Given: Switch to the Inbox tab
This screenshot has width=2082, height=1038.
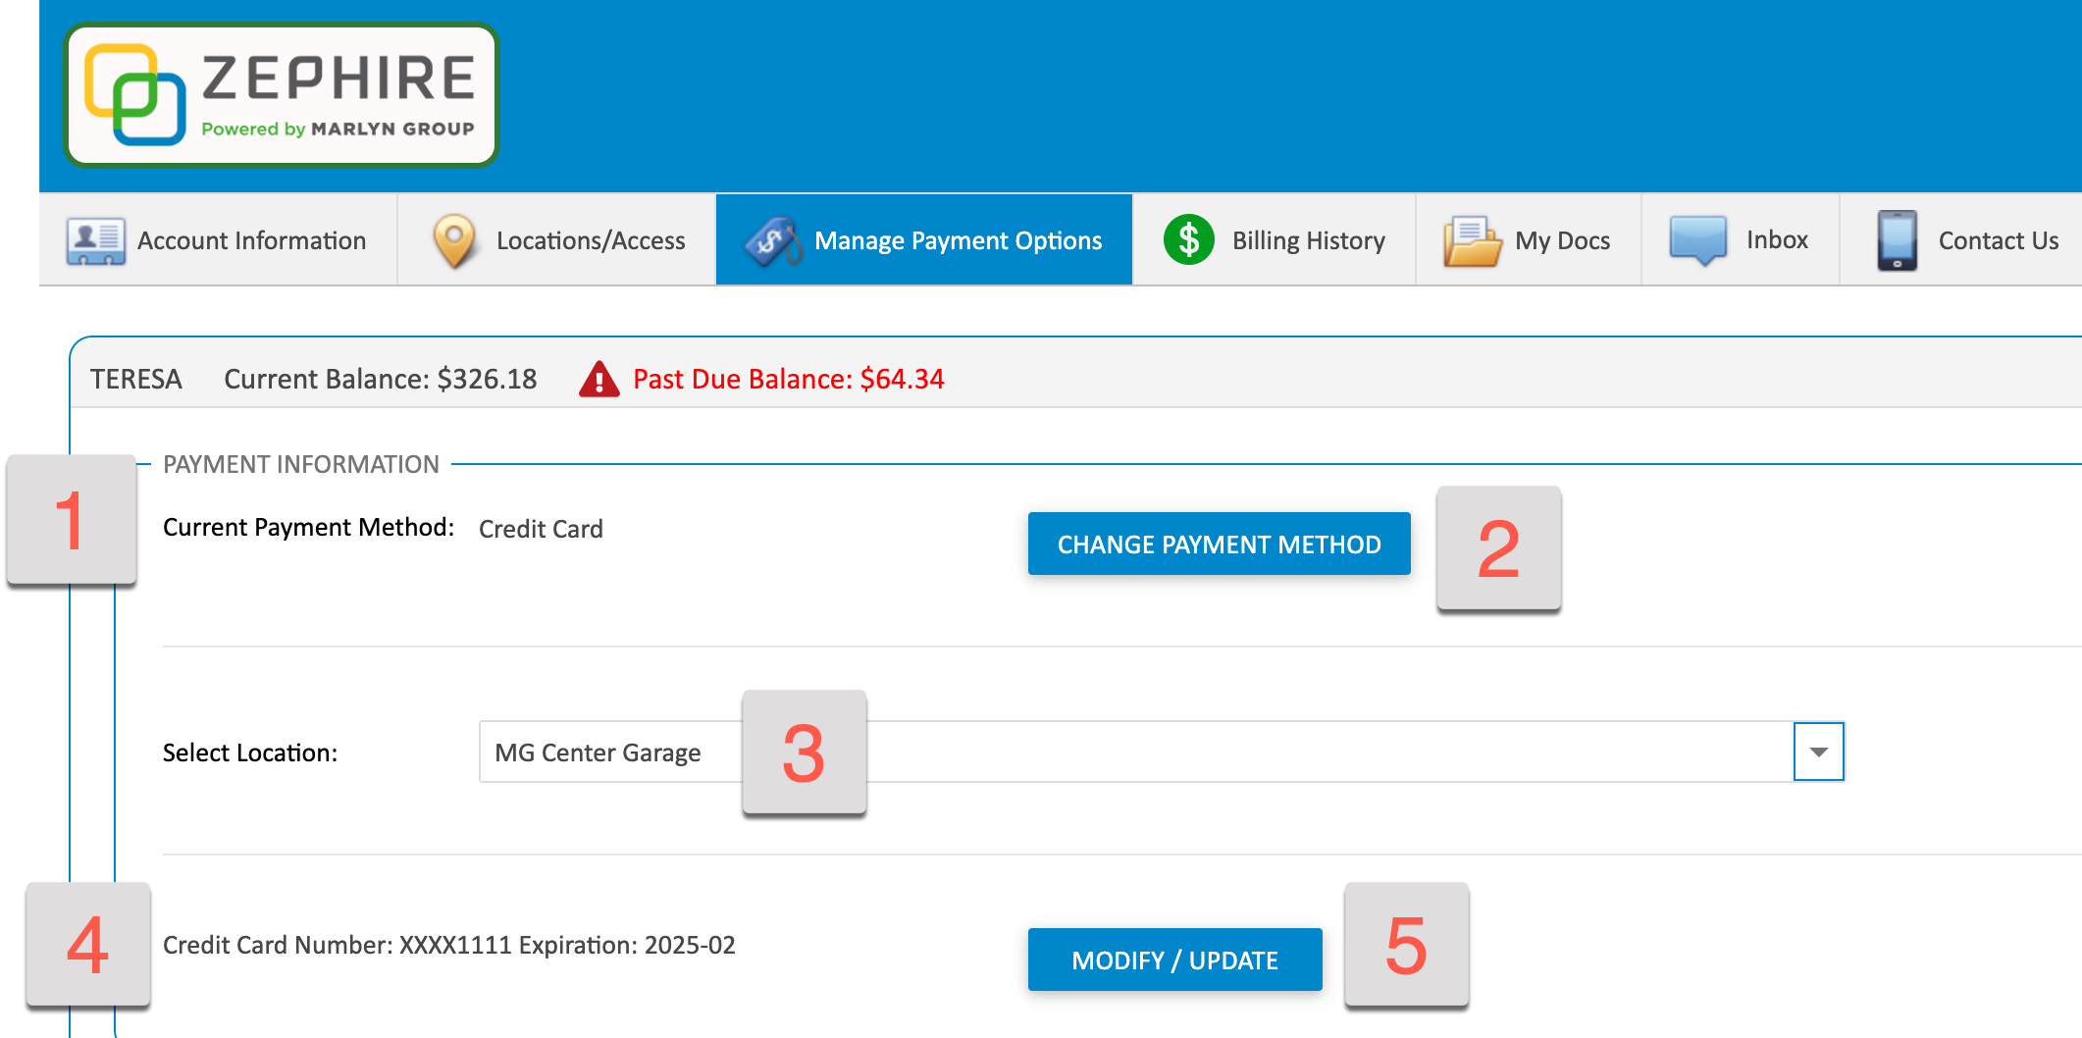Looking at the screenshot, I should (x=1776, y=239).
